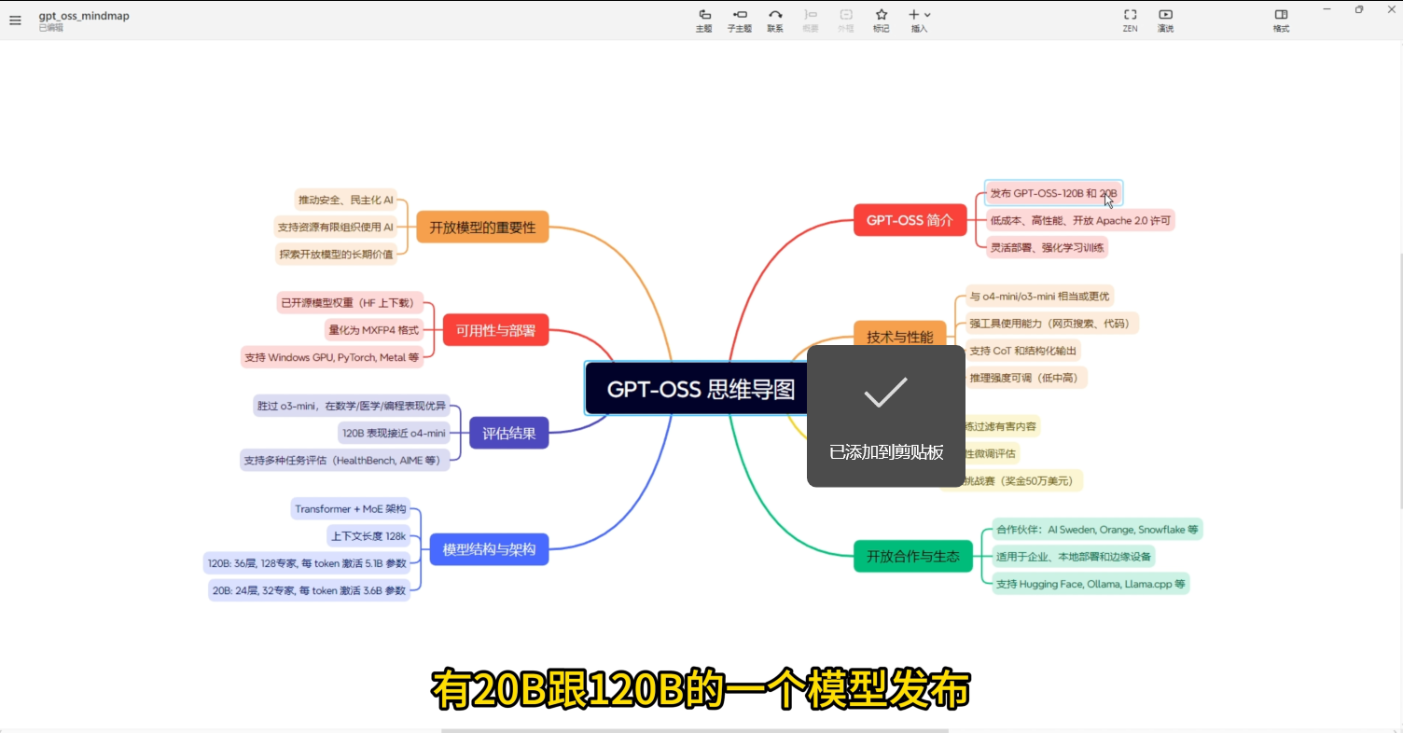Insert a subtopic using 子主题

(x=740, y=21)
